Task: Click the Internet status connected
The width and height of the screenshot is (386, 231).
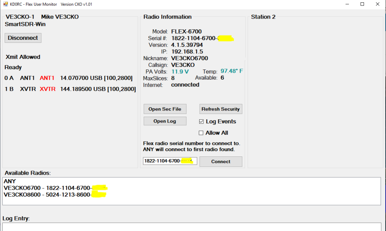Action: pos(185,85)
